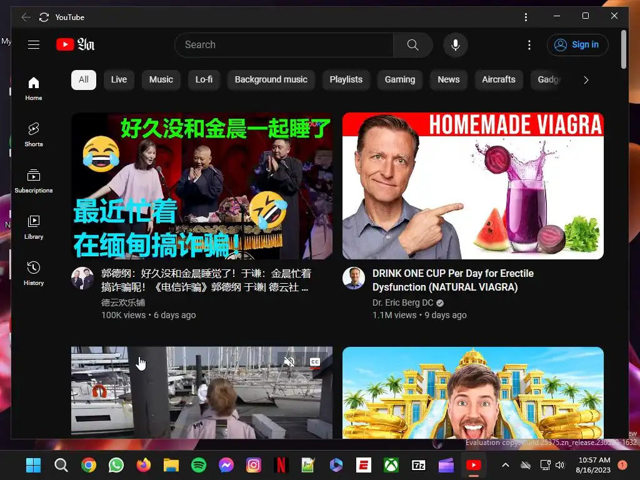The width and height of the screenshot is (640, 480).
Task: Click into the Search field
Action: click(x=284, y=45)
